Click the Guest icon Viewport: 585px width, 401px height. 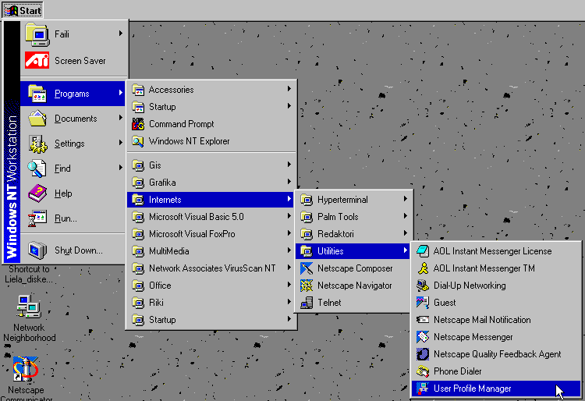[x=423, y=303]
